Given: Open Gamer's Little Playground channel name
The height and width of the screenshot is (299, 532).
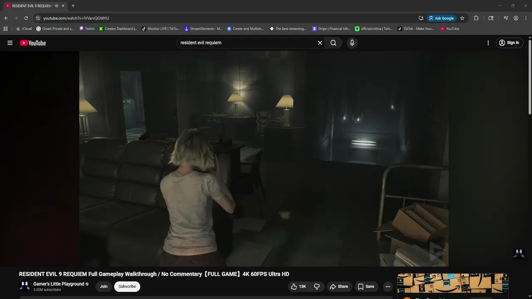Looking at the screenshot, I should (59, 284).
